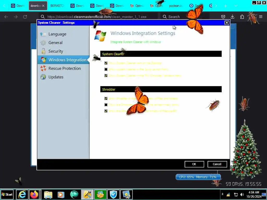Open the network tray icon

236,195
